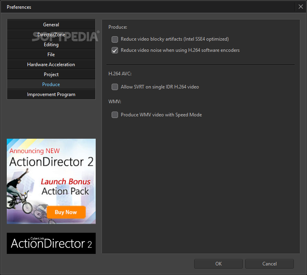
Task: Enable Reduce video blocky artifacts checkbox
Action: [115, 39]
